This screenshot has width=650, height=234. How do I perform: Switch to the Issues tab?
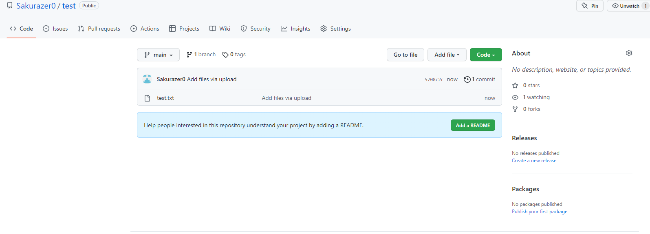[x=55, y=29]
